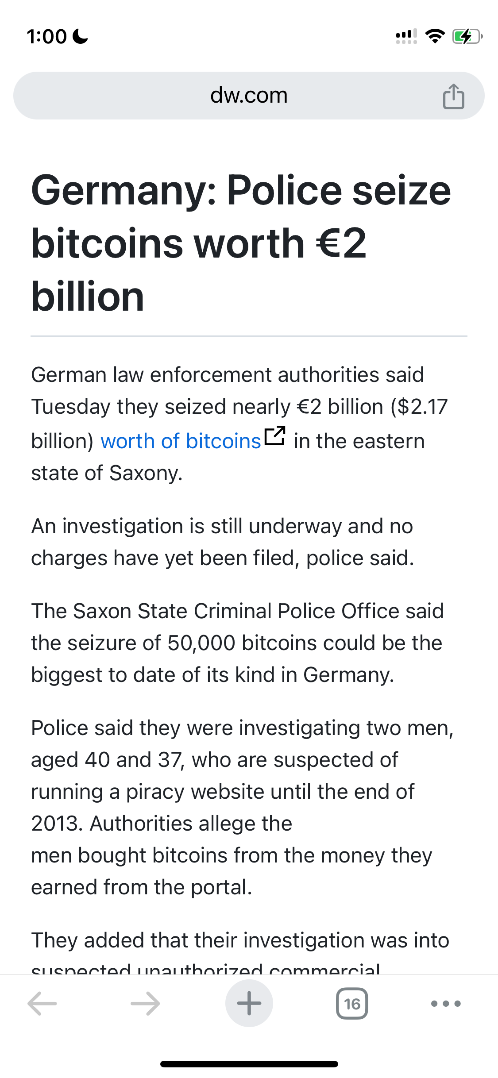Tap the dw.com address bar
The image size is (498, 1078).
(249, 96)
